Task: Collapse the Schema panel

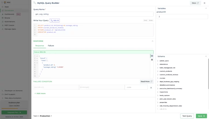Action: pos(206,56)
